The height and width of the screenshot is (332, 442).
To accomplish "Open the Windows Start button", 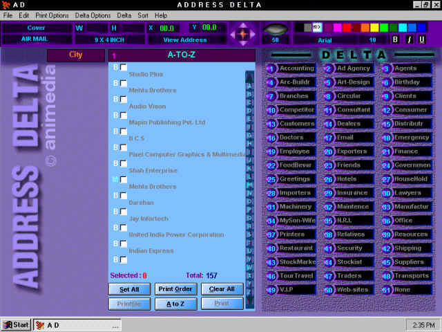I will [16, 325].
